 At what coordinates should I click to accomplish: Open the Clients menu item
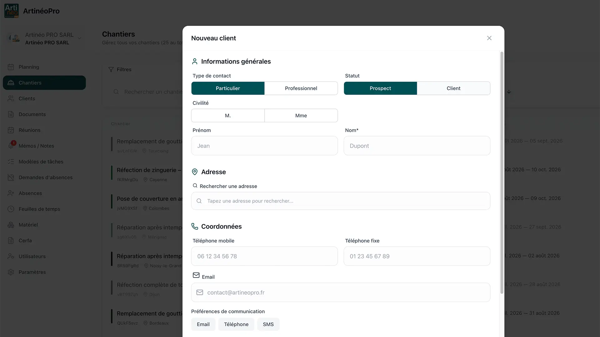[x=44, y=99]
